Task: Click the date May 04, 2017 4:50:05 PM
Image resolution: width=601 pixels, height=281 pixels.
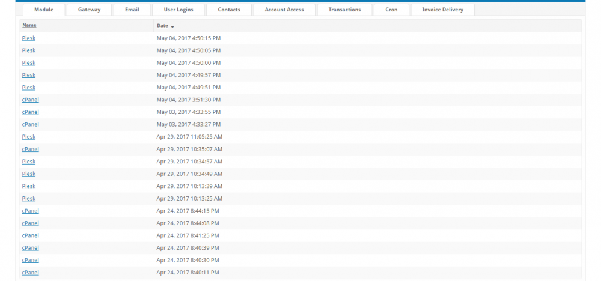Action: click(189, 50)
